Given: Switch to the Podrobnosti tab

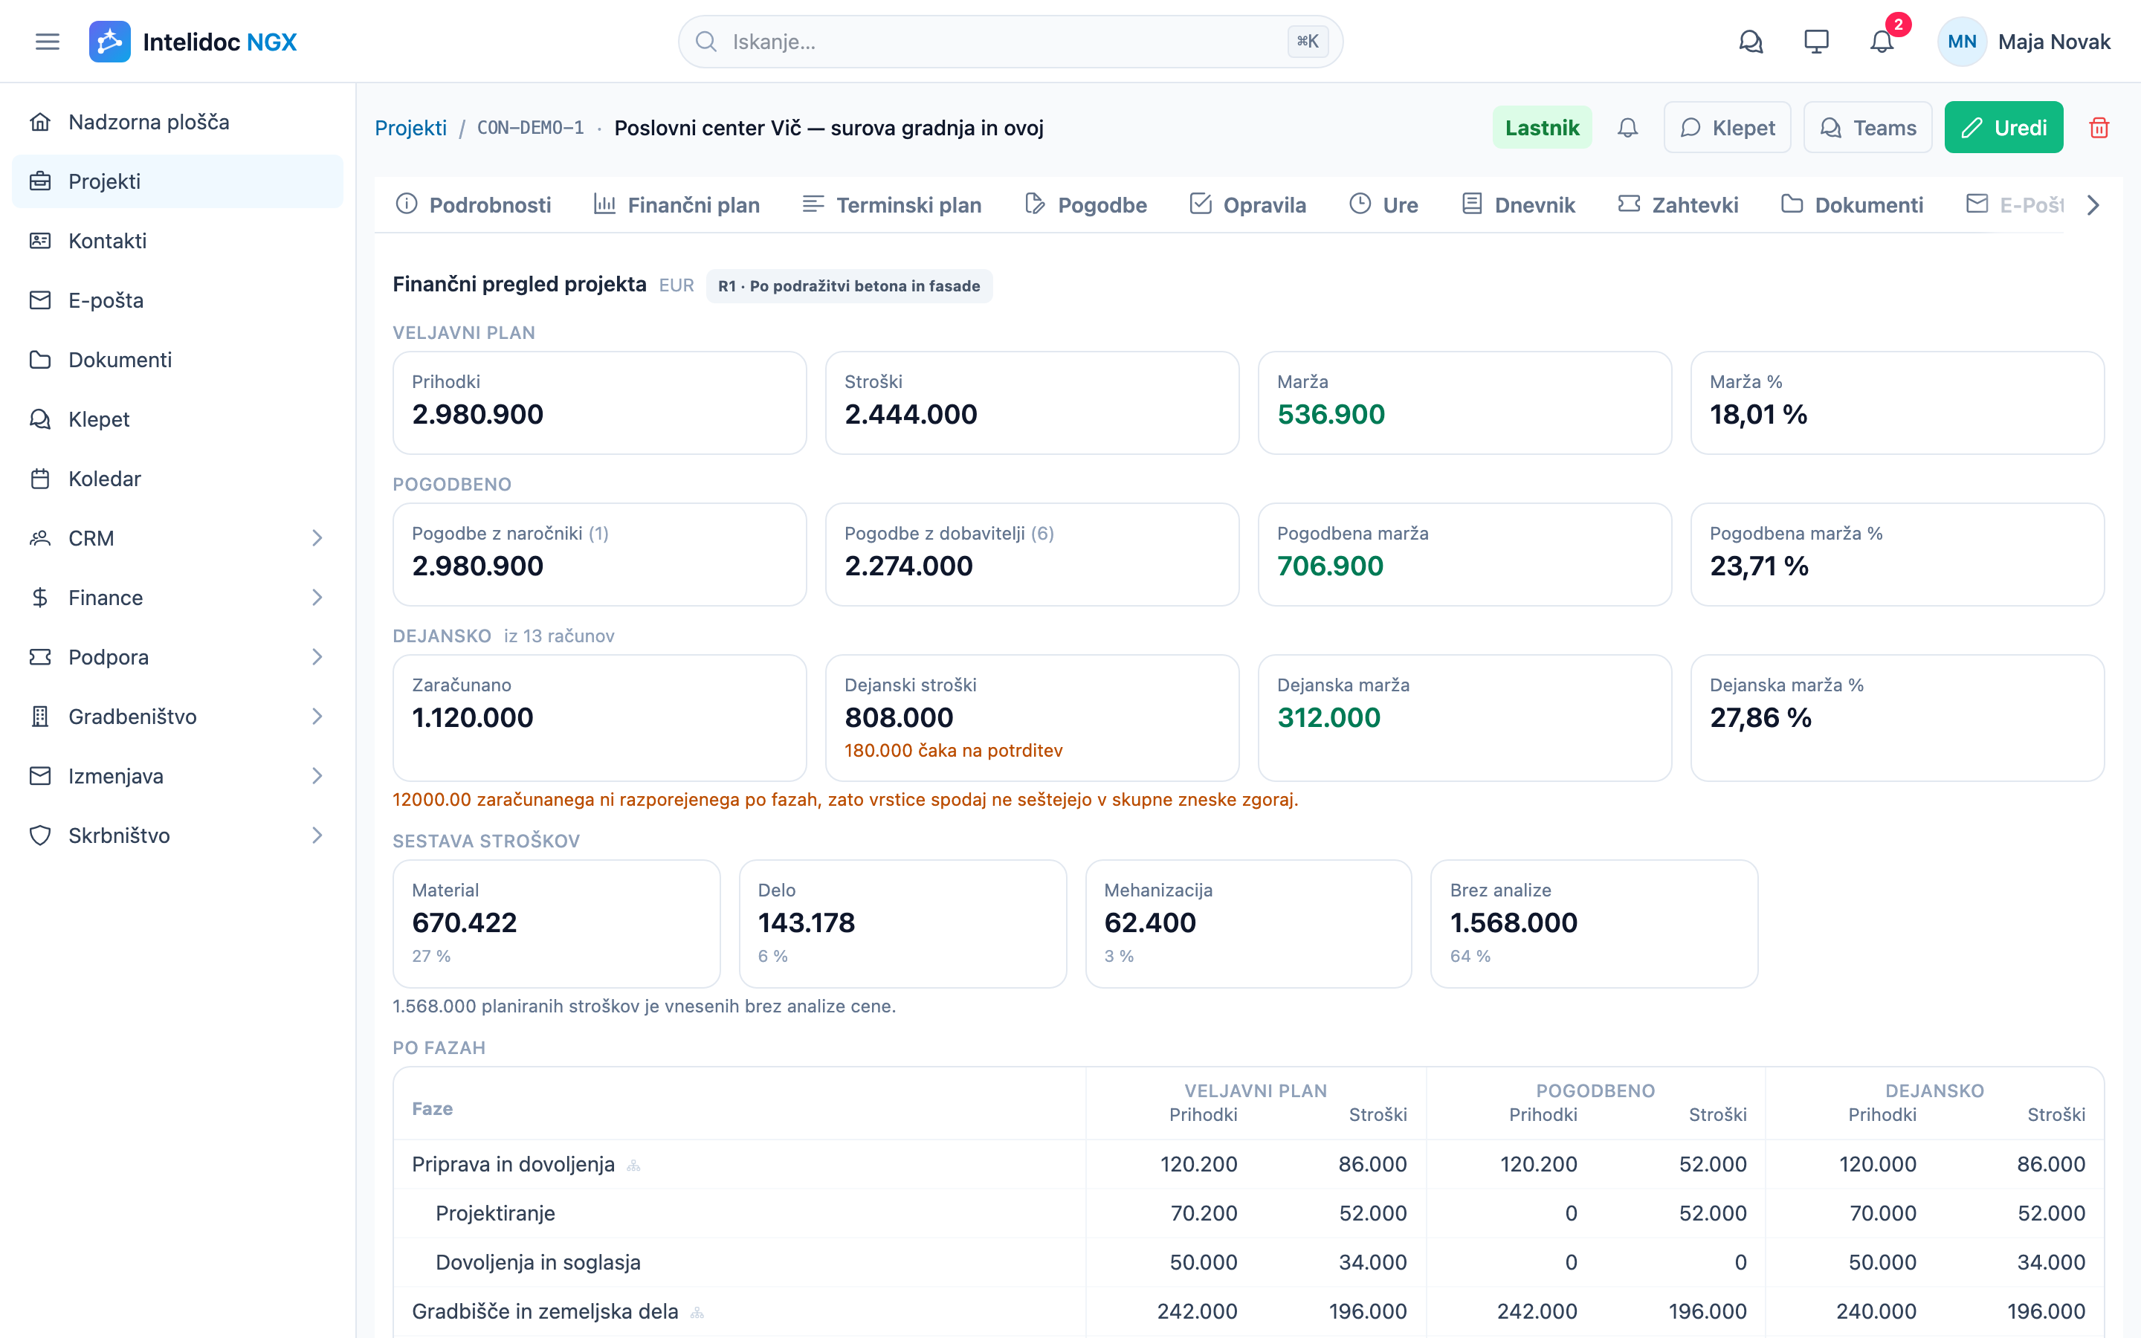Looking at the screenshot, I should [x=474, y=205].
